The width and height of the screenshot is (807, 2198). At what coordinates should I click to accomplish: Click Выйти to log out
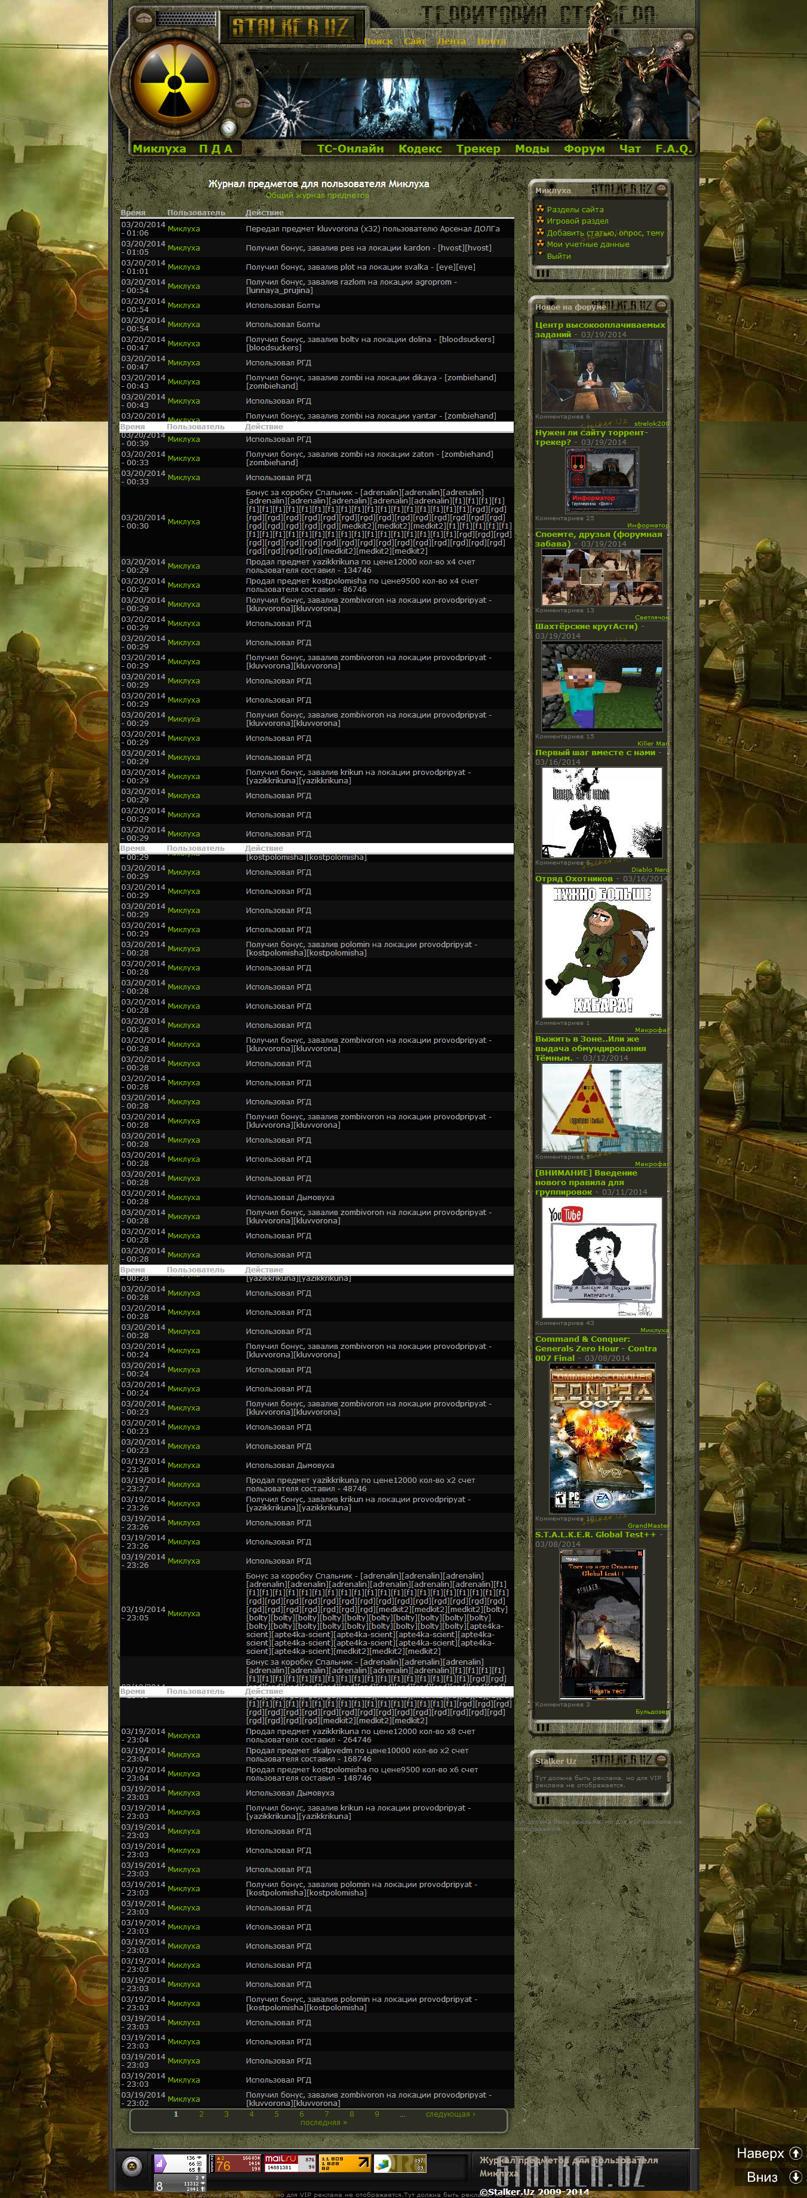click(x=558, y=256)
